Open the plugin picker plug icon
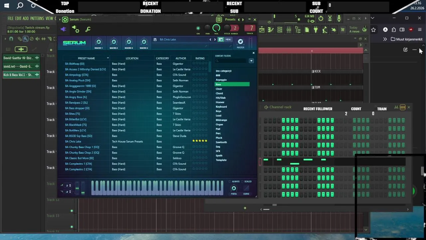Image resolution: width=426 pixels, height=240 pixels. (x=316, y=30)
